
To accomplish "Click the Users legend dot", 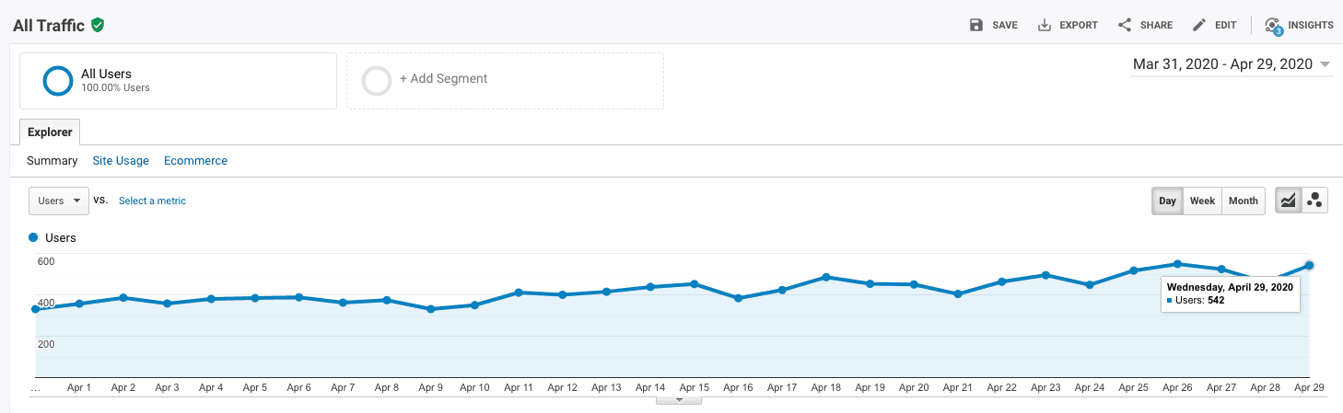I will click(x=34, y=237).
